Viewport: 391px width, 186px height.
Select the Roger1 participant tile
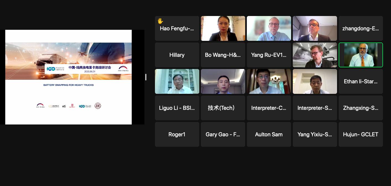coord(177,134)
